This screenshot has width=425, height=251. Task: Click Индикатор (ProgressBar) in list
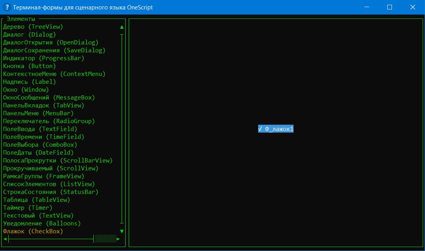point(44,58)
